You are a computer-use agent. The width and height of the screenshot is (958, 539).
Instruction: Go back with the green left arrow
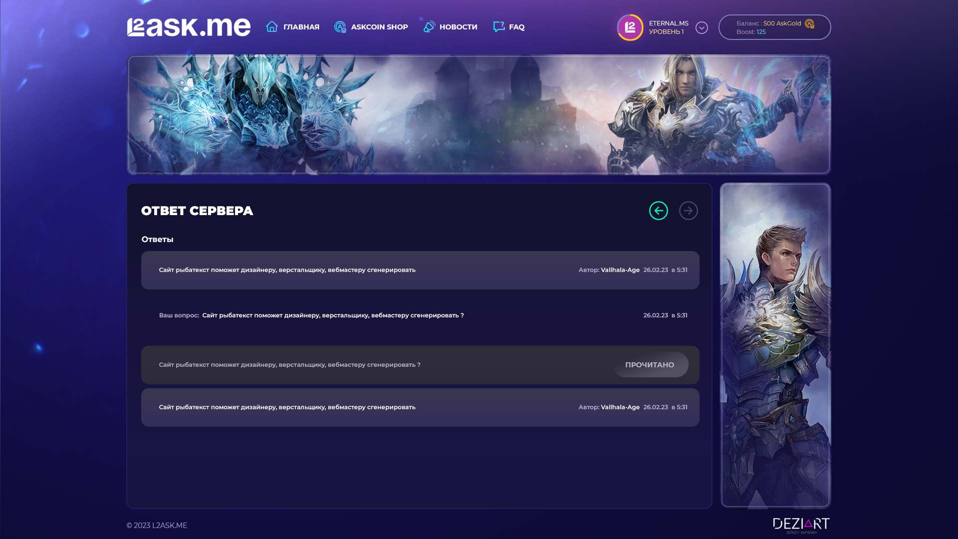pos(659,211)
